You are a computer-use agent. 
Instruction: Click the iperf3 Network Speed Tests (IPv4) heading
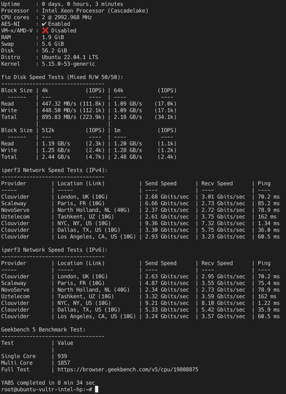pos(54,170)
